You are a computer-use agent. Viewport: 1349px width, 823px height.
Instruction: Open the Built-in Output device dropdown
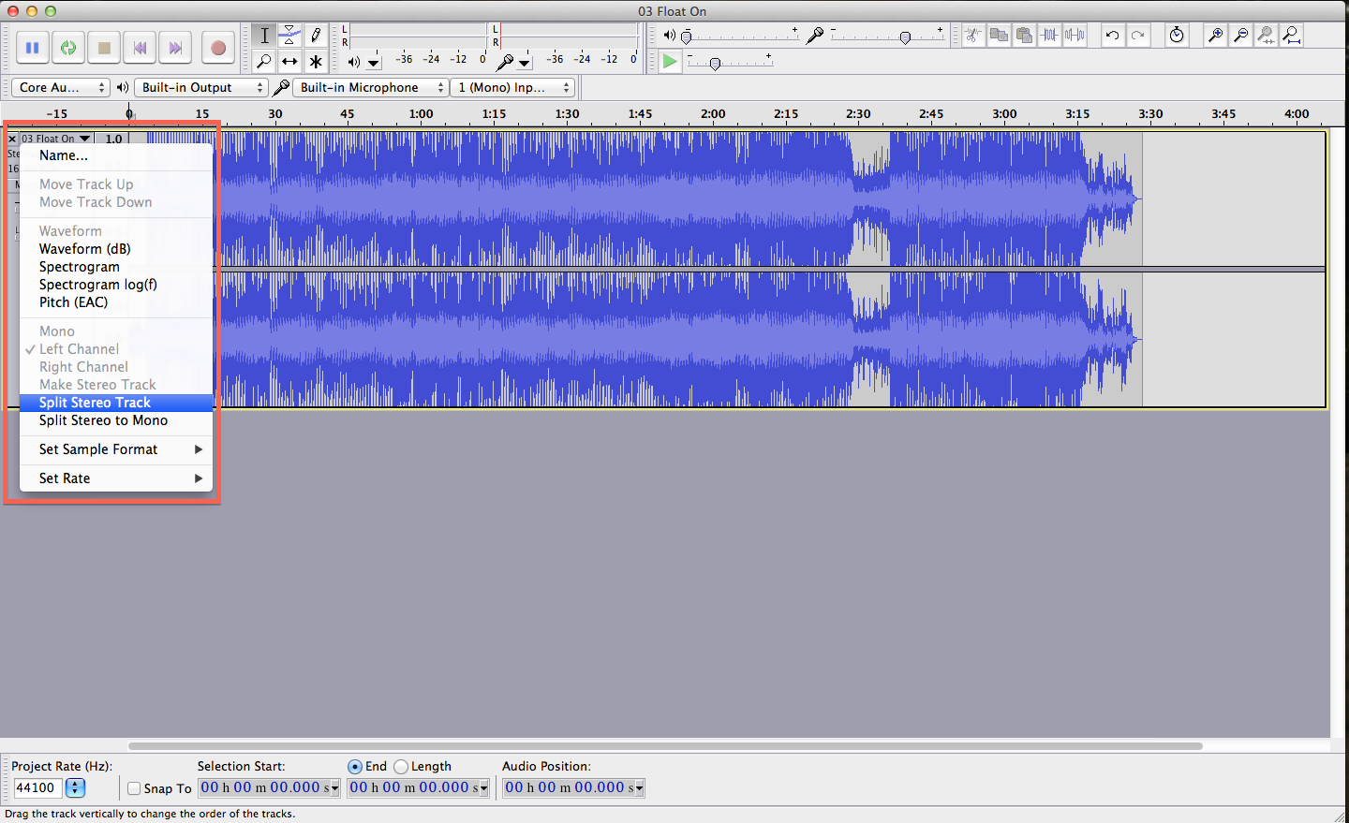click(x=200, y=87)
